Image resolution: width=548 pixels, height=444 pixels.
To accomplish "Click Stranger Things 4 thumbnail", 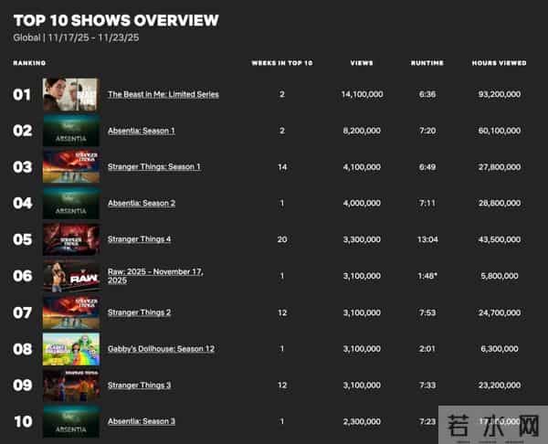I will pos(71,239).
